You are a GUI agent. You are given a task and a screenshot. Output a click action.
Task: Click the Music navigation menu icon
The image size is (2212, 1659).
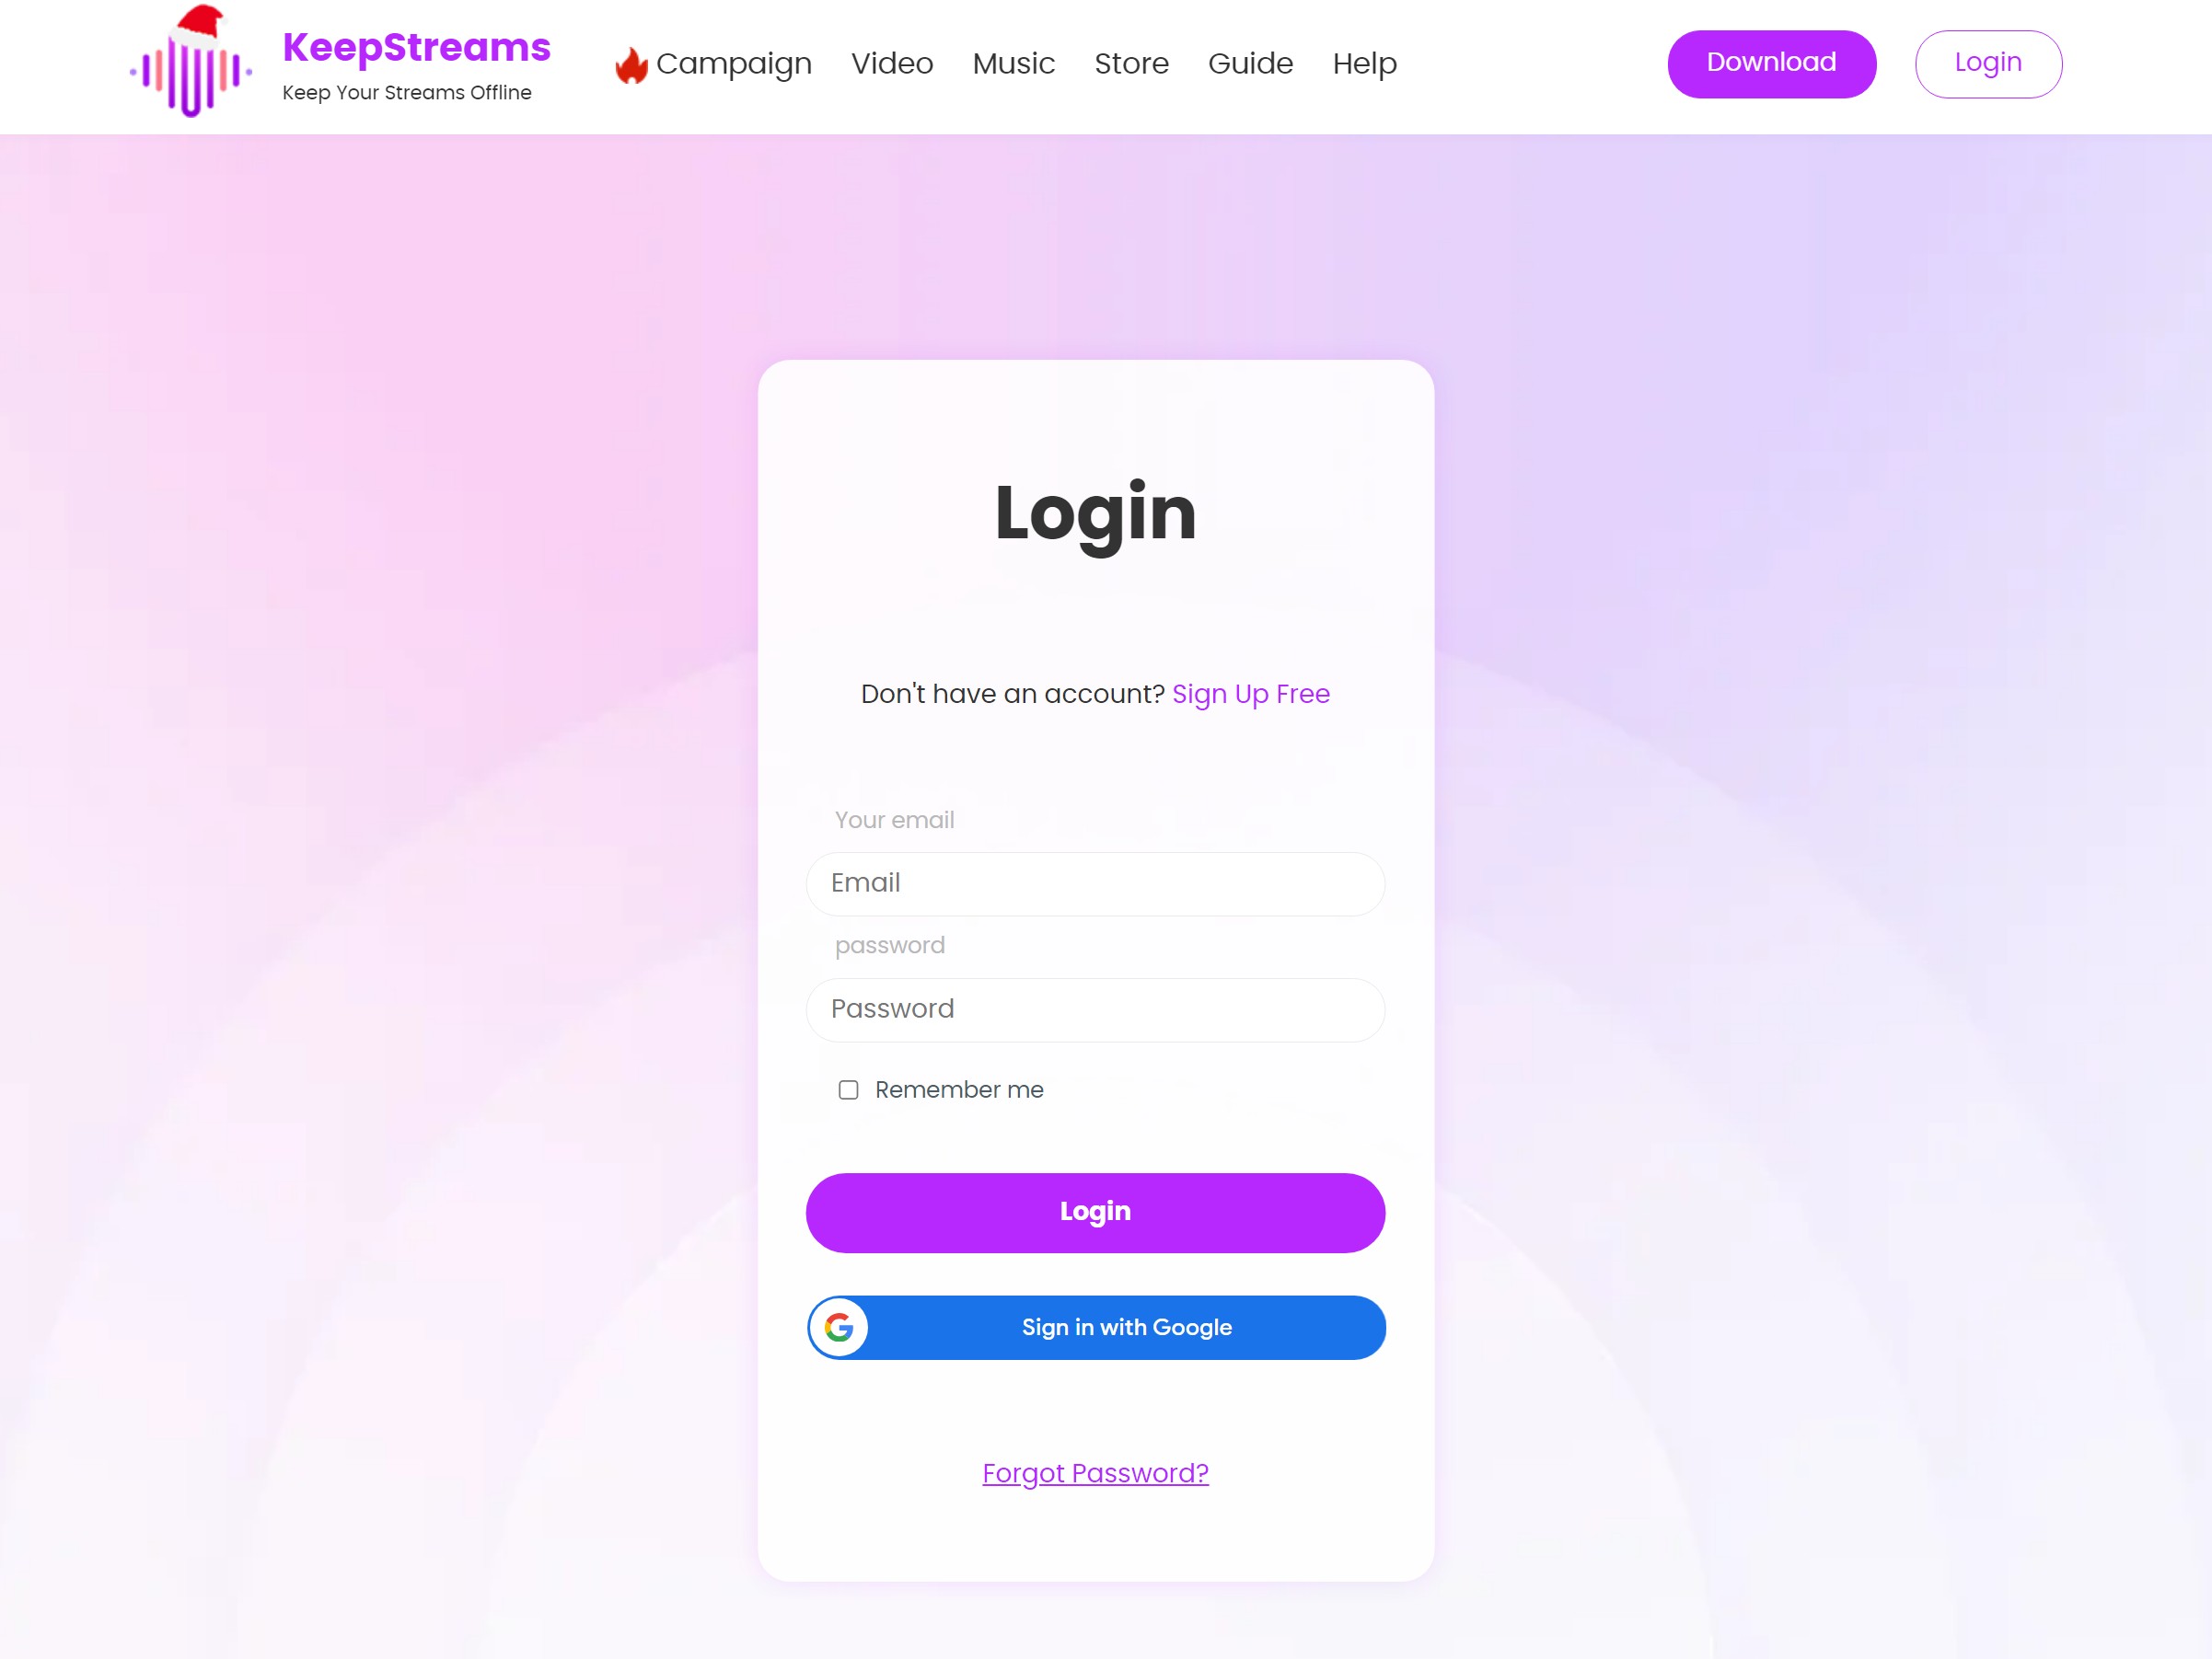pos(1013,63)
